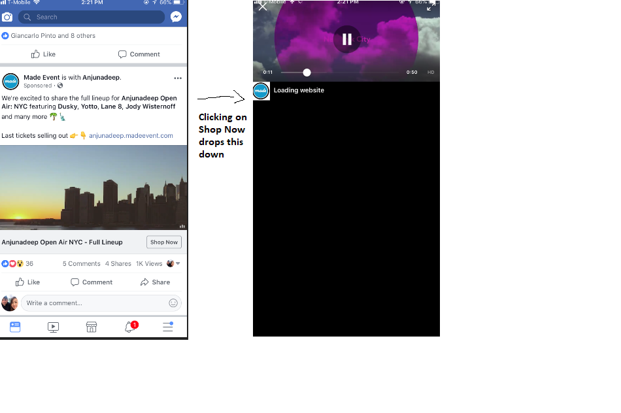Tap the fullscreen expand icon on video

click(x=431, y=6)
